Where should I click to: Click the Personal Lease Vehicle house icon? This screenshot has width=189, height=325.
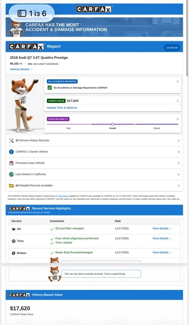click(x=11, y=163)
